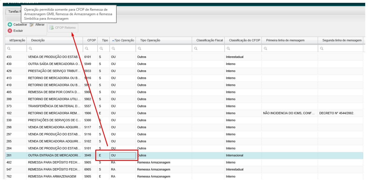Click the magnifier in the Classificação do CFOP filter
Screen dimensions: 368x182
pos(228,49)
